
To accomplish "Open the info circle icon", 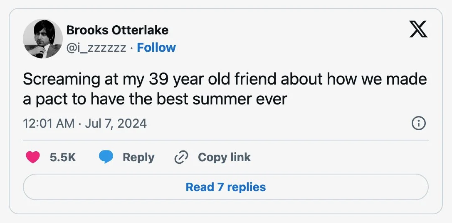I will tap(418, 124).
